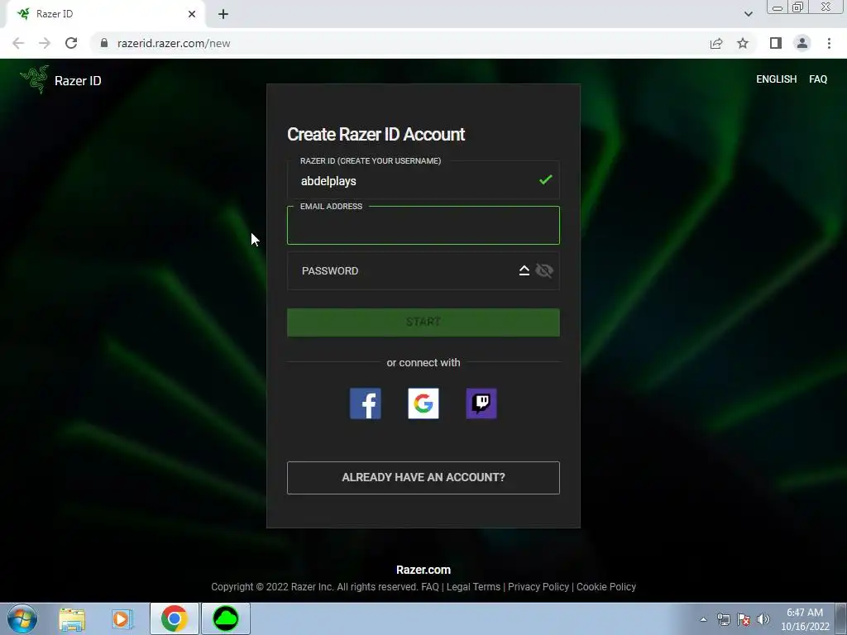This screenshot has height=635, width=847.
Task: Launch media player from taskbar
Action: [x=122, y=619]
